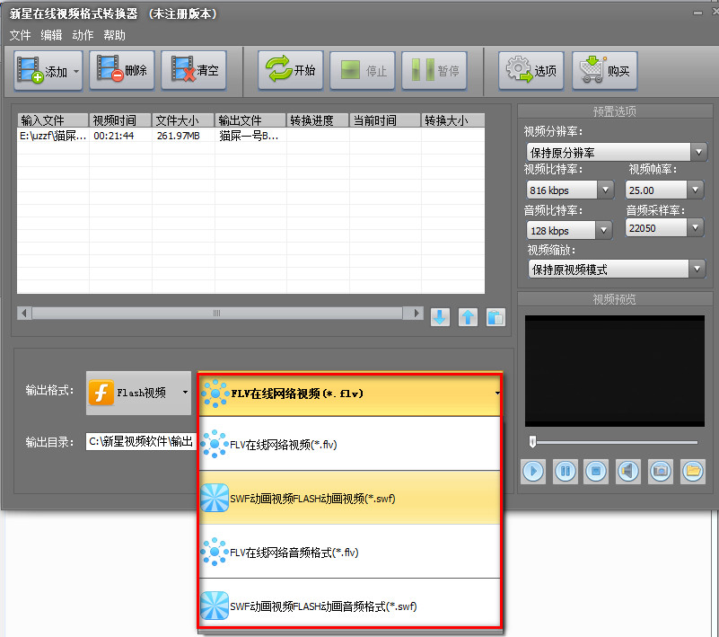Click the move-up blue arrow icon

pyautogui.click(x=468, y=316)
